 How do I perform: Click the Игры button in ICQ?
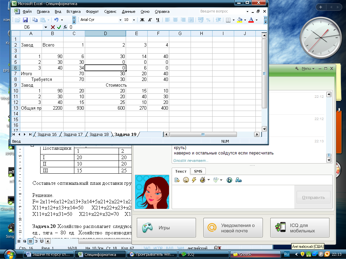[166, 228]
